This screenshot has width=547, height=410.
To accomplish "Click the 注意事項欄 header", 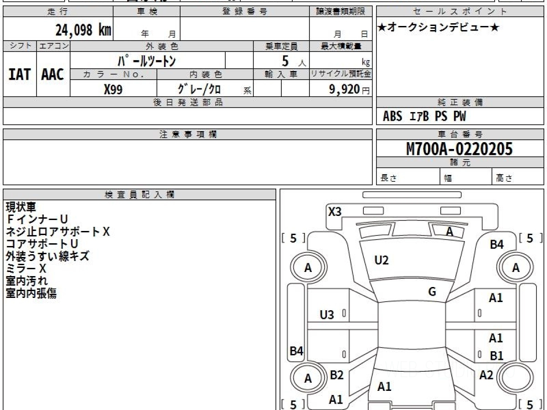I will (187, 134).
